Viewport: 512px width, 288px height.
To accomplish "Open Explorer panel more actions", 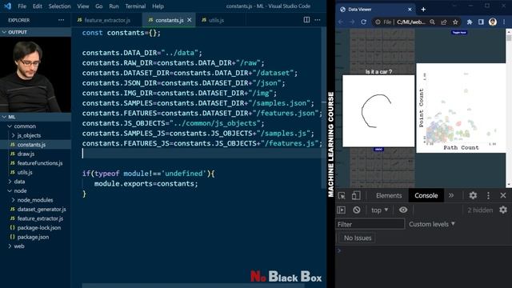I will [x=61, y=20].
